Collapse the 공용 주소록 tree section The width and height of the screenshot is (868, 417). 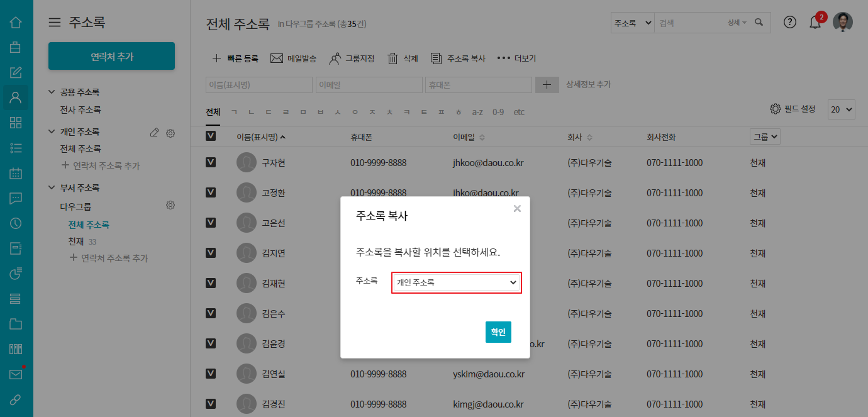point(52,92)
